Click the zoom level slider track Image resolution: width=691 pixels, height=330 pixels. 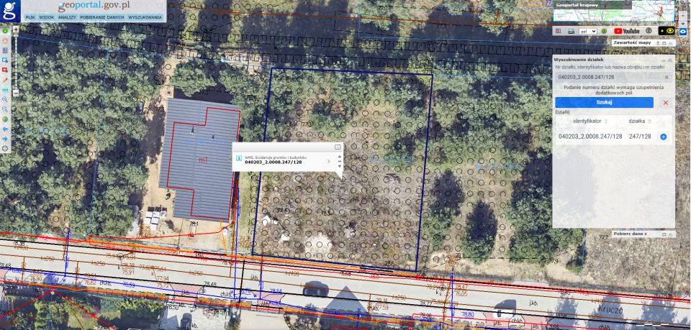(16, 62)
